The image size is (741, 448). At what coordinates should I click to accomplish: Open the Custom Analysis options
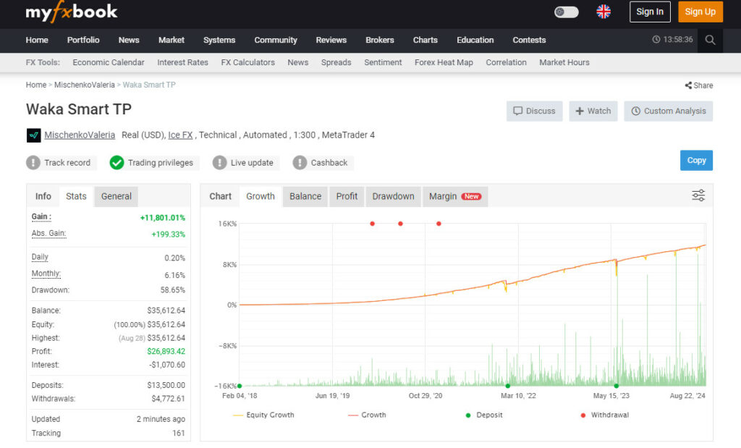tap(668, 111)
